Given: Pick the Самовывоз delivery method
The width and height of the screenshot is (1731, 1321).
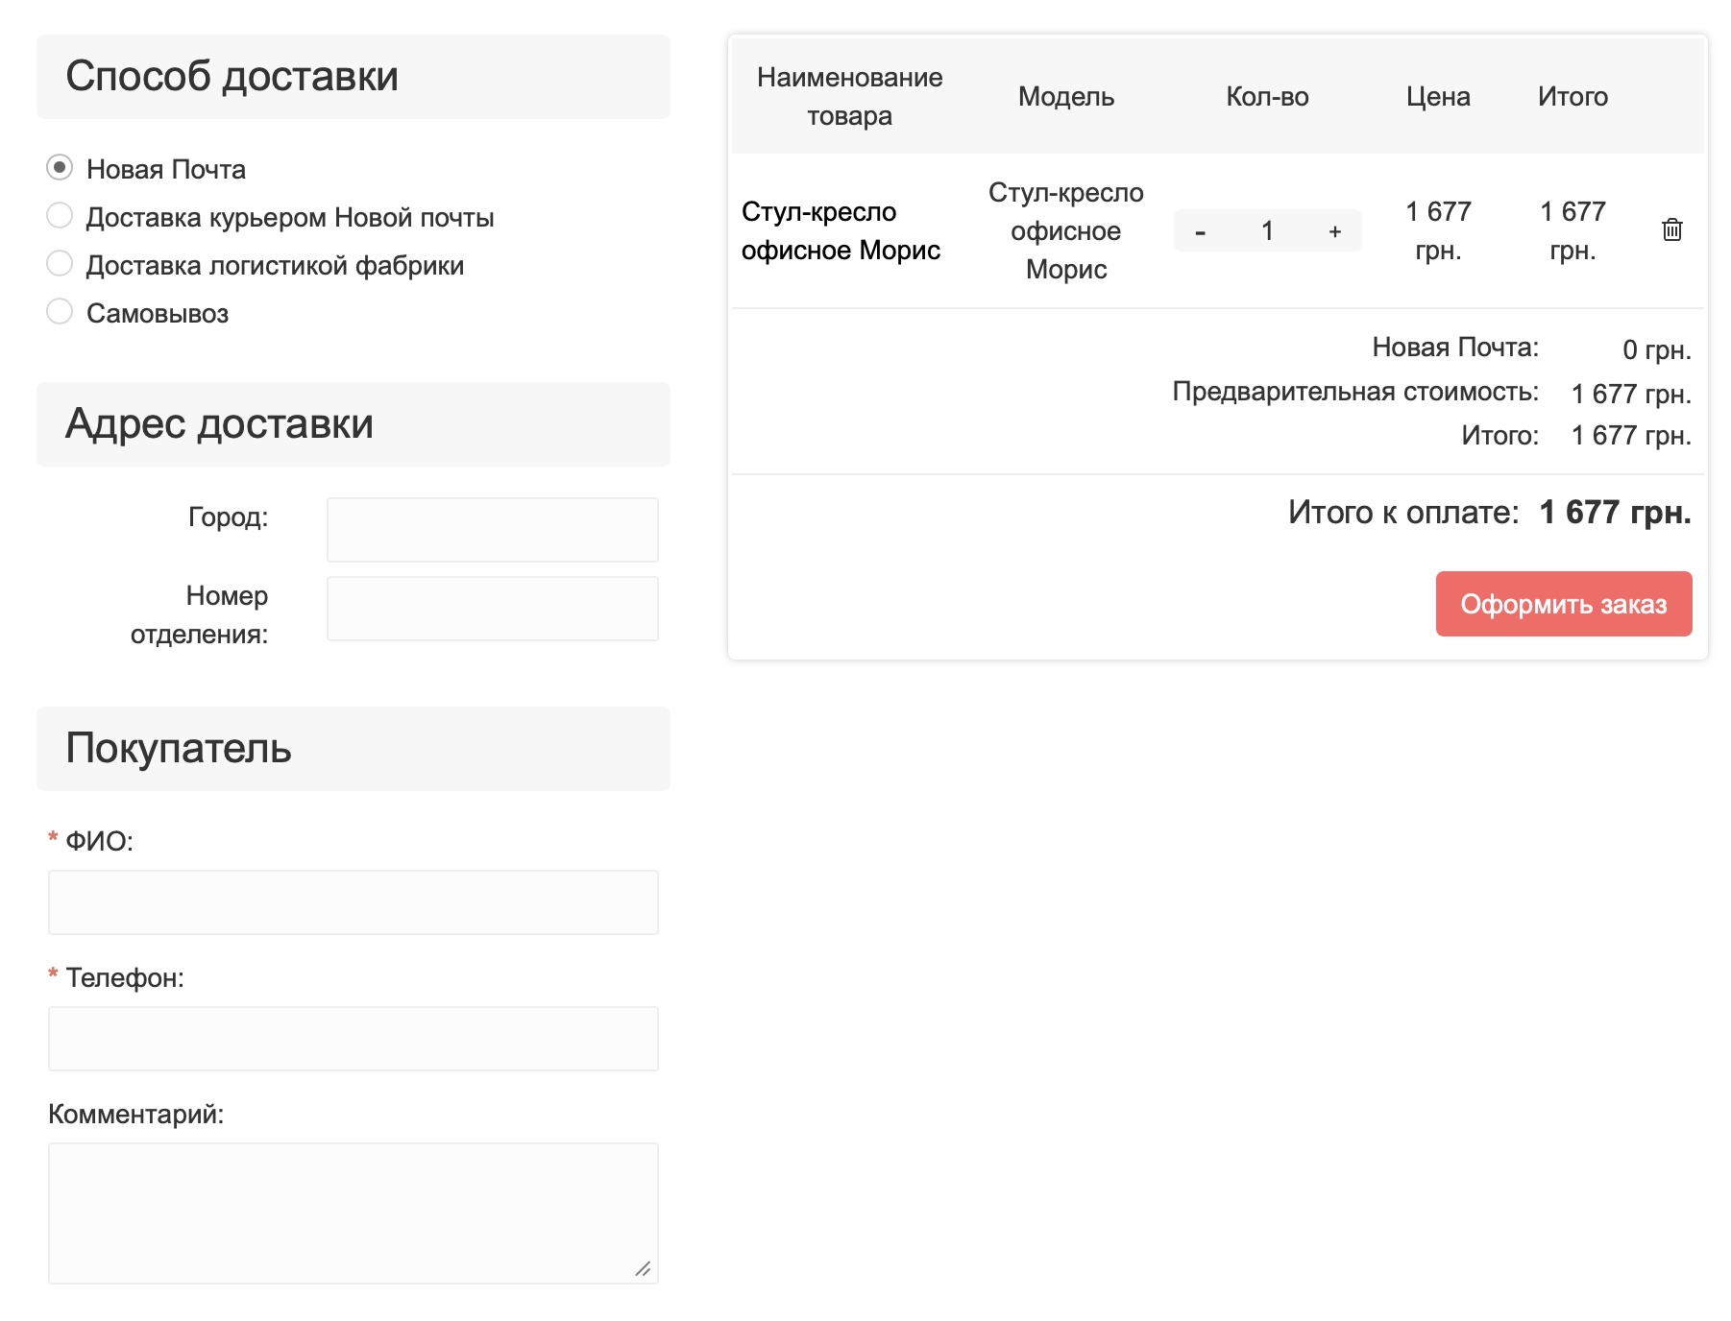Looking at the screenshot, I should [60, 312].
